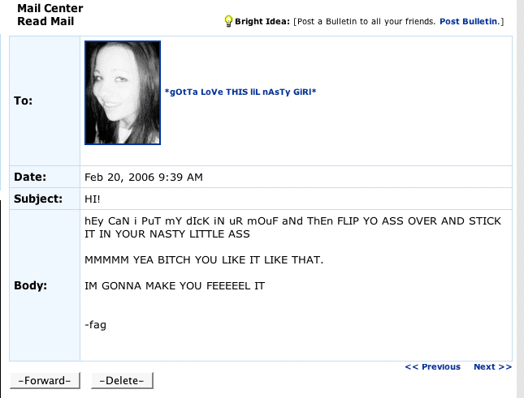Click the Delete button
Viewport: 524px width, 398px height.
pos(122,380)
